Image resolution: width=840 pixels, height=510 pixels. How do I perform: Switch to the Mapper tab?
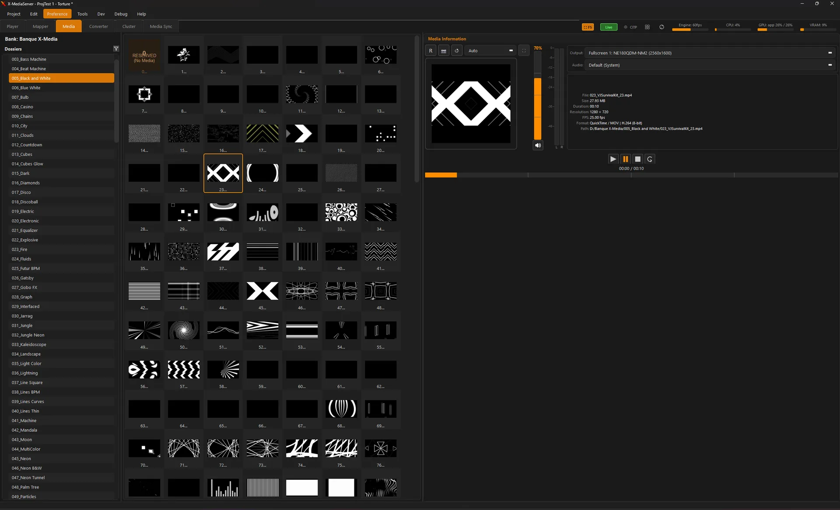coord(40,27)
